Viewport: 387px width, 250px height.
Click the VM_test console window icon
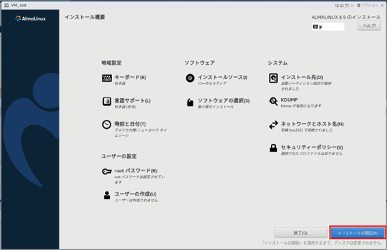click(6, 5)
